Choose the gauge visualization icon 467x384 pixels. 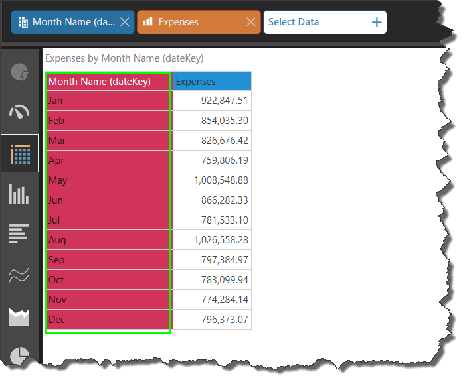point(20,112)
